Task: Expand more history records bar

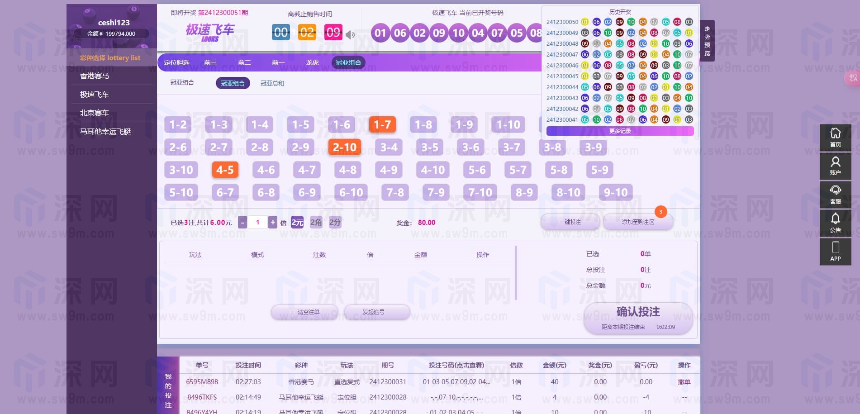Action: coord(620,131)
